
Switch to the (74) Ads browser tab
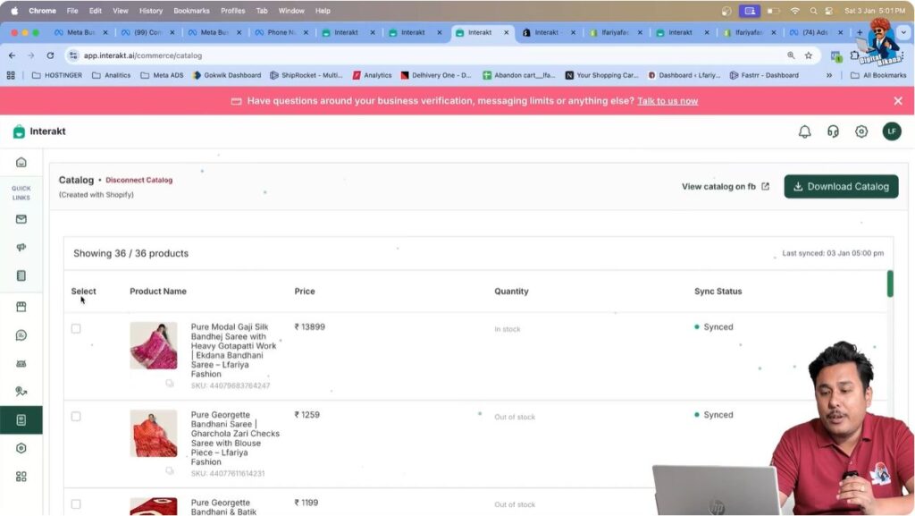tap(815, 33)
